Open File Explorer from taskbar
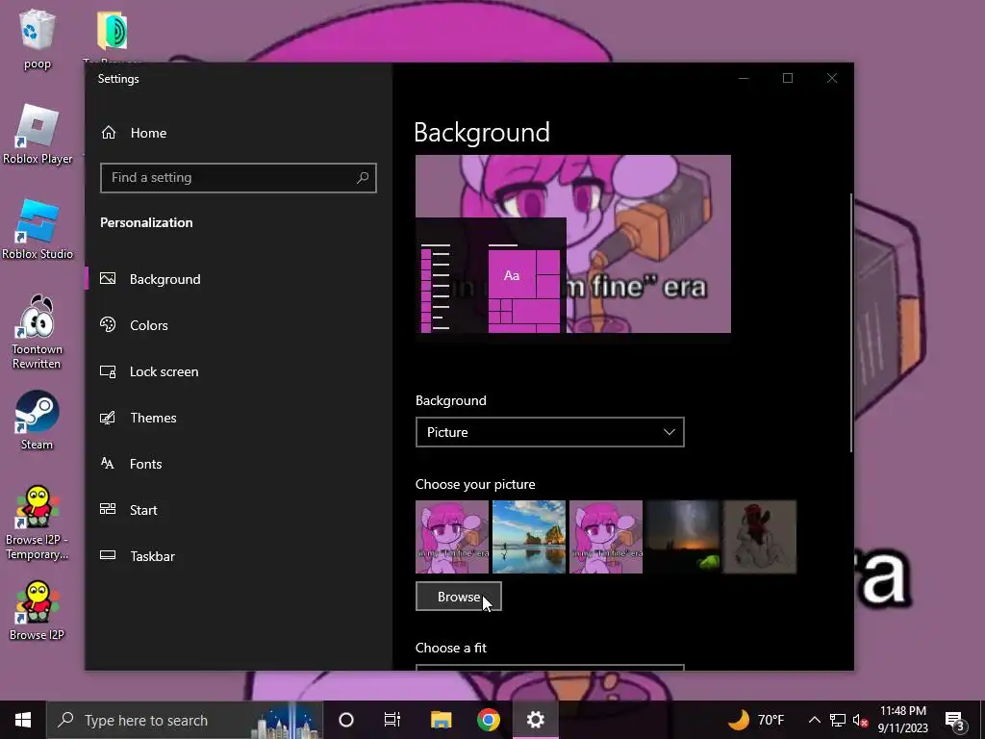 pyautogui.click(x=441, y=720)
